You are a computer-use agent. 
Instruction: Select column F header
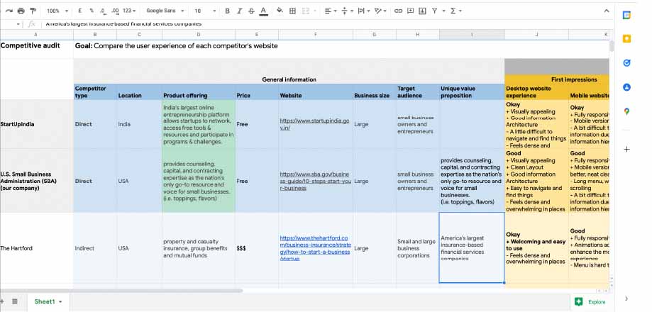click(x=316, y=35)
